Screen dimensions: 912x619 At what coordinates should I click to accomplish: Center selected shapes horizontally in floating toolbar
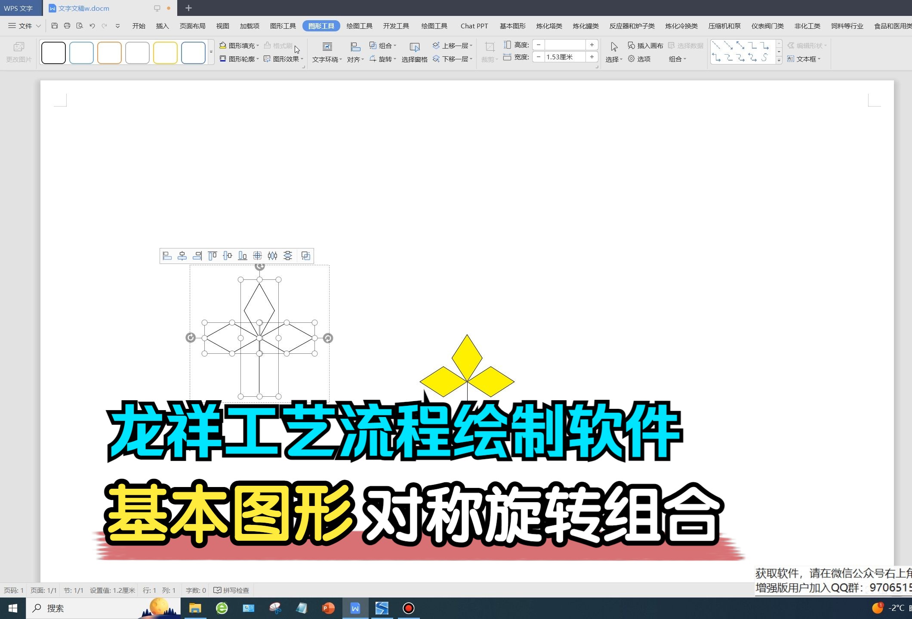pos(182,256)
